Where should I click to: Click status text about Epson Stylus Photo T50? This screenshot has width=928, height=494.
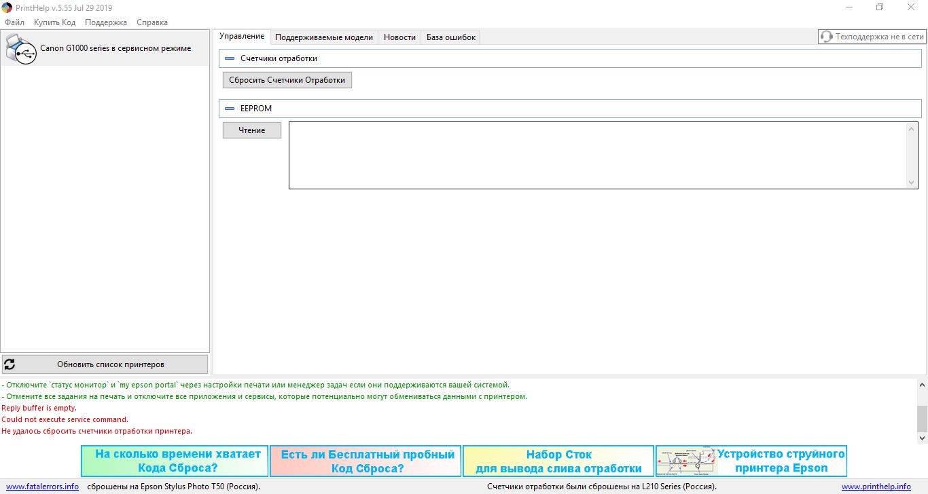click(x=174, y=487)
